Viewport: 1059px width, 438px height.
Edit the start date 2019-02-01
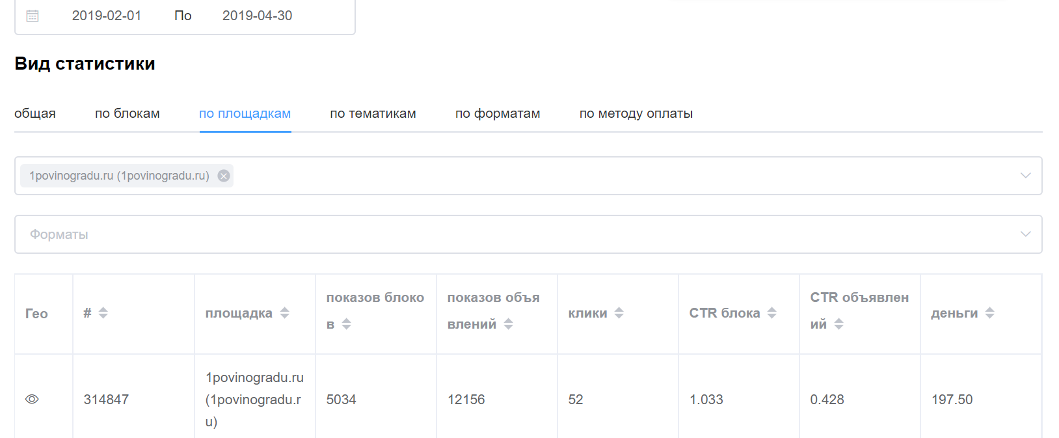(107, 16)
